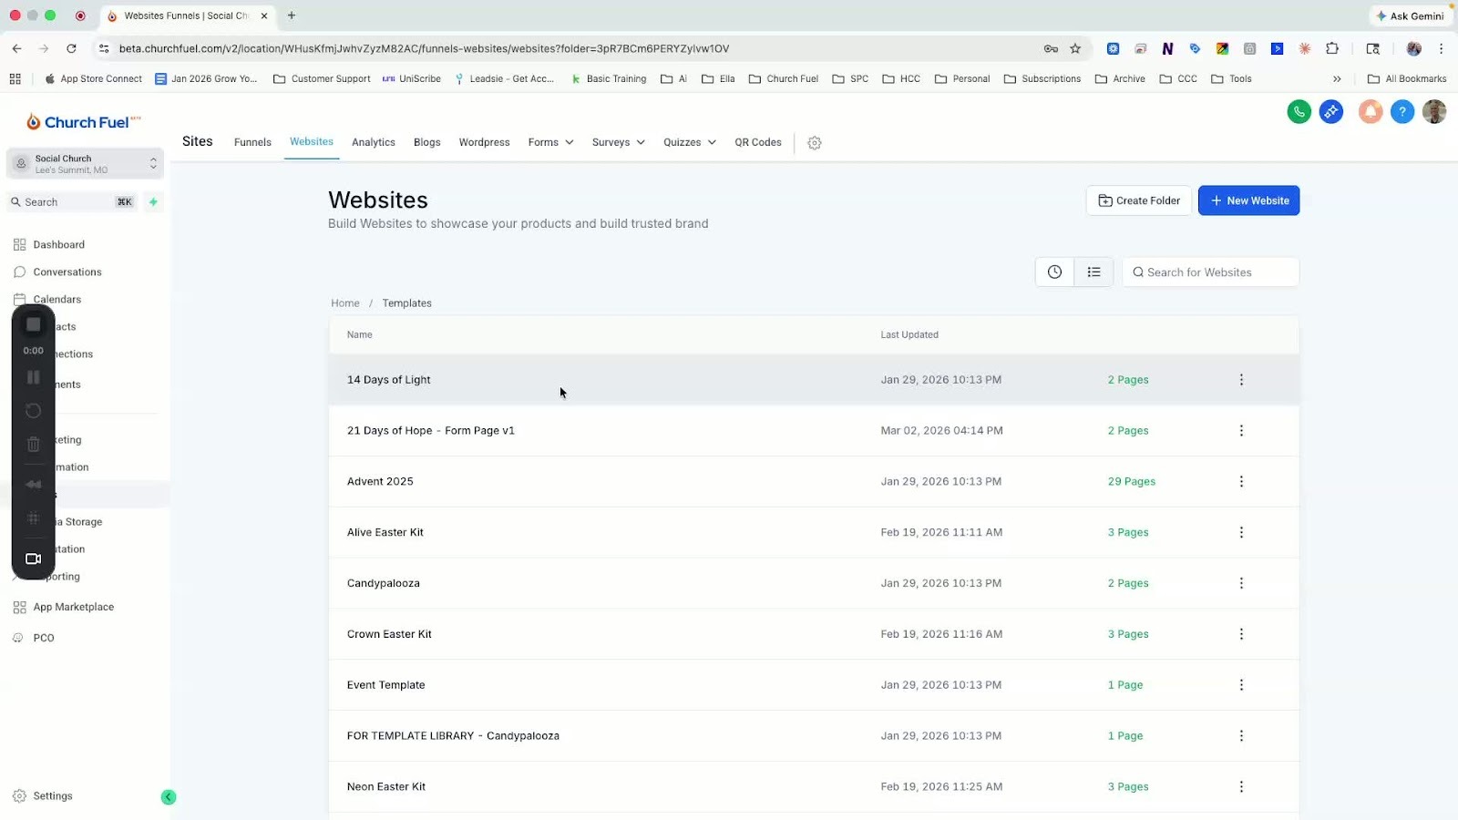Open Sites settings gear icon
Screen dimensions: 1458x820
click(x=815, y=143)
